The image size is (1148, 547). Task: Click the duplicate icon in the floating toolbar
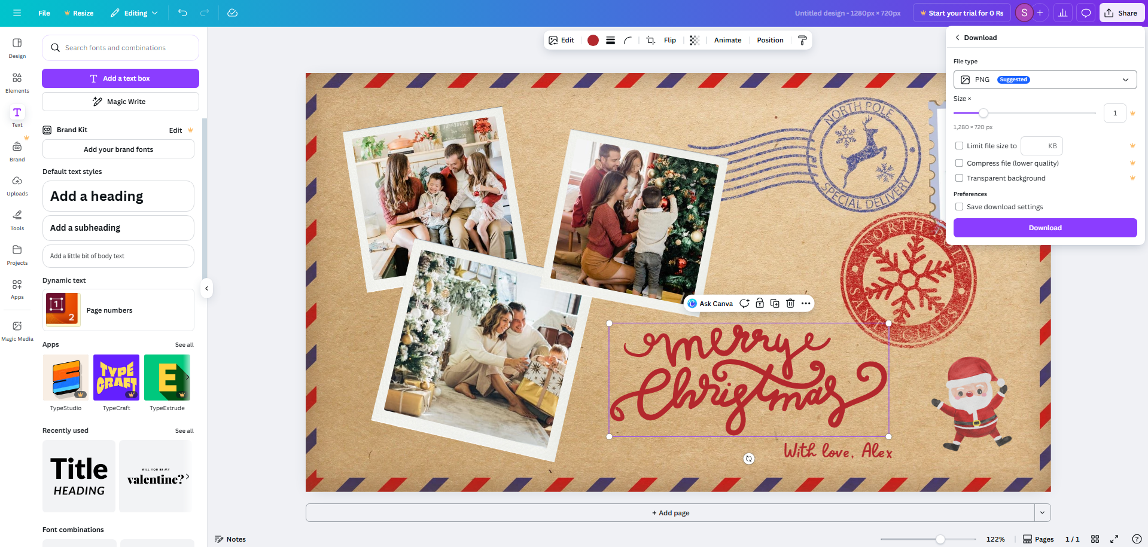tap(775, 303)
